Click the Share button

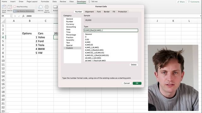(181, 2)
